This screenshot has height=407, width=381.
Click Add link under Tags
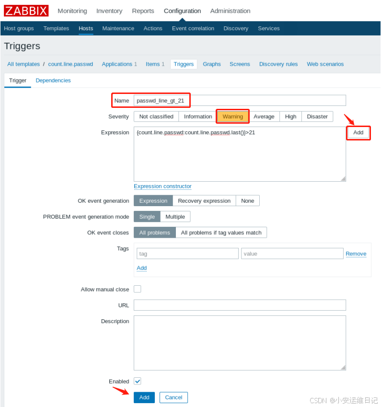click(142, 268)
